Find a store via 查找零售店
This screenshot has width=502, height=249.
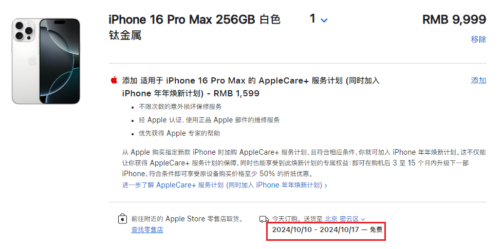click(147, 230)
